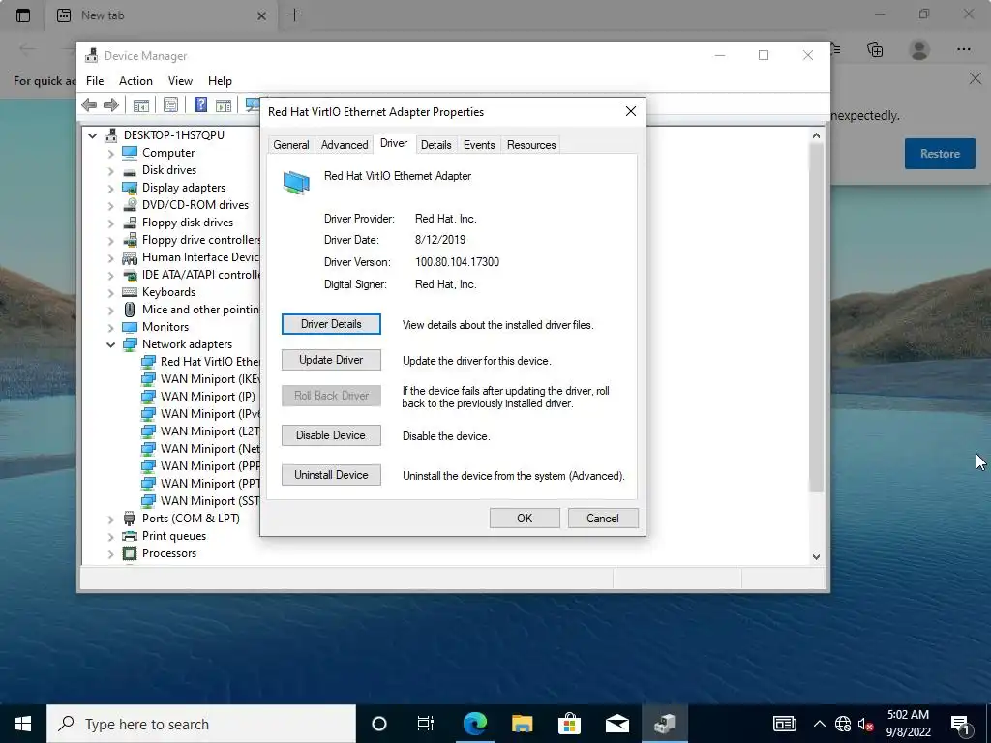The image size is (991, 743).
Task: Click Device Manager scrollbar down arrow
Action: click(816, 556)
